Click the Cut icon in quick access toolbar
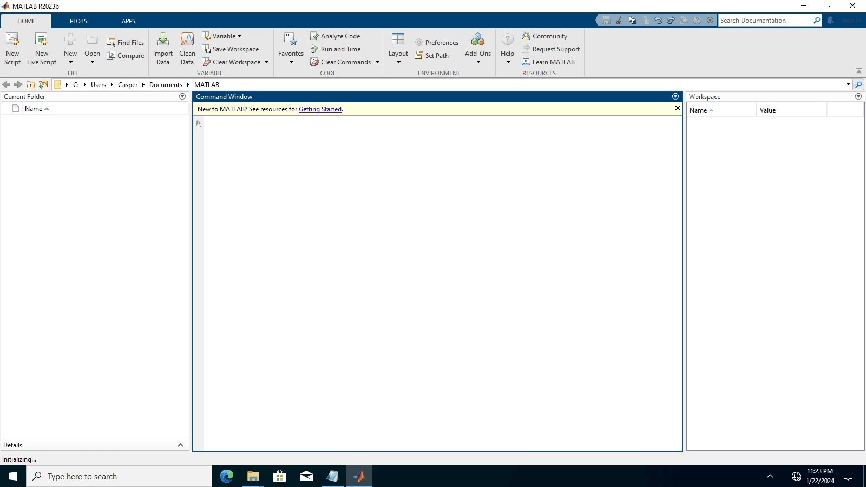 point(619,21)
